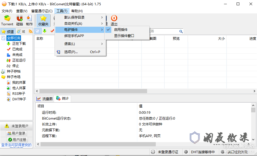Image resolution: width=257 pixels, height=156 pixels.
Task: Switch to the 流量图 tab
Action: coord(44,98)
